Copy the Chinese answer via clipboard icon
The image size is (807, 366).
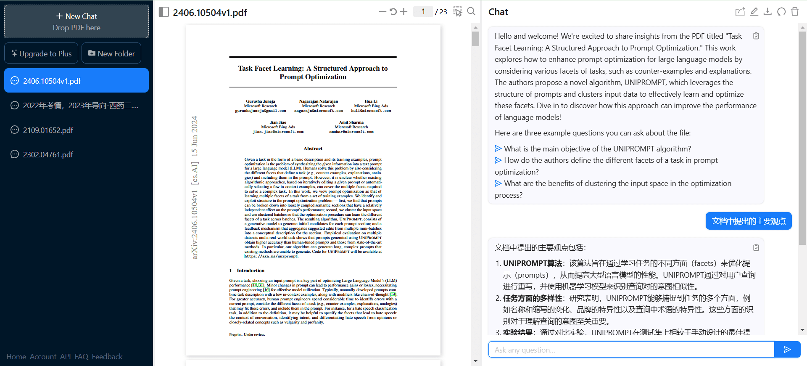[756, 247]
